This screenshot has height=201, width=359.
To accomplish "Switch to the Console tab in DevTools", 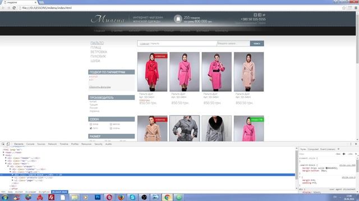I will (x=30, y=144).
